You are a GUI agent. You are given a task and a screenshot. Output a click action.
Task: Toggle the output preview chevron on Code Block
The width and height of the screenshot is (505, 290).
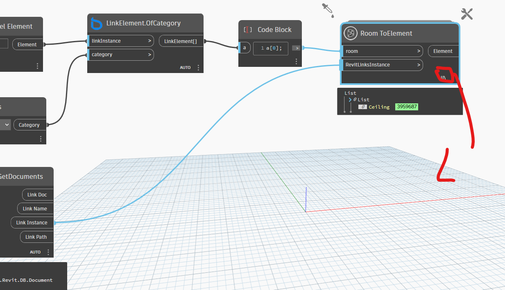(x=296, y=48)
